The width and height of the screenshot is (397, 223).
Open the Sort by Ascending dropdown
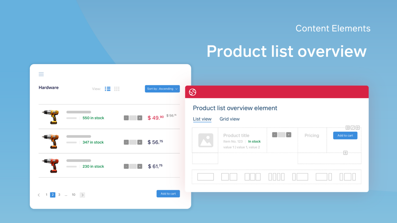point(162,89)
